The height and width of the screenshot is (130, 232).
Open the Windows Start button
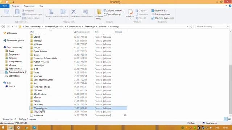(3, 127)
